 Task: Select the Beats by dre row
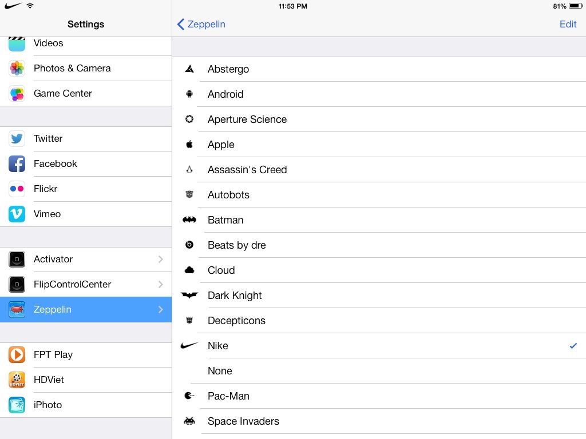pyautogui.click(x=379, y=245)
